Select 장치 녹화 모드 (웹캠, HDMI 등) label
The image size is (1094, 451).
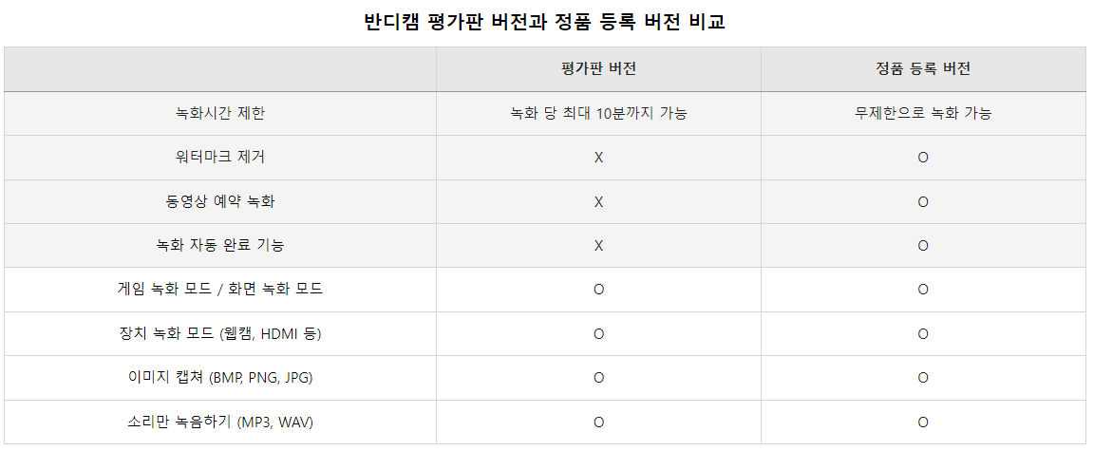click(220, 334)
